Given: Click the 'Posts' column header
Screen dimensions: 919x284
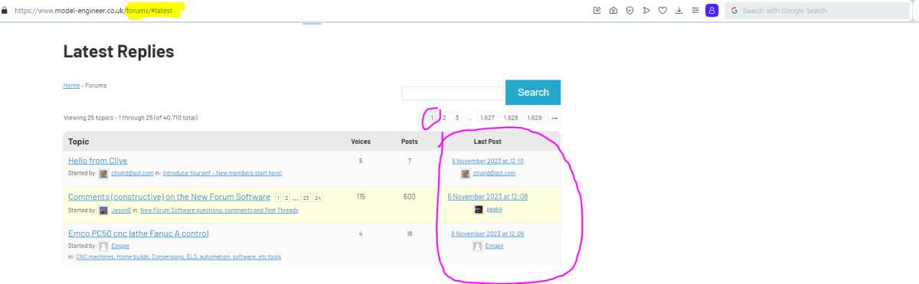Looking at the screenshot, I should click(410, 142).
